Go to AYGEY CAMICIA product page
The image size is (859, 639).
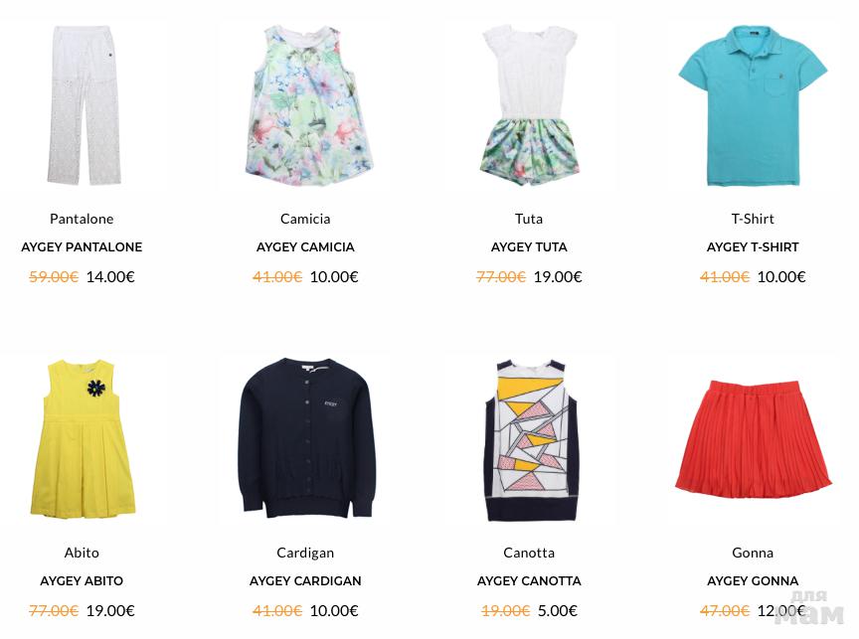(305, 246)
